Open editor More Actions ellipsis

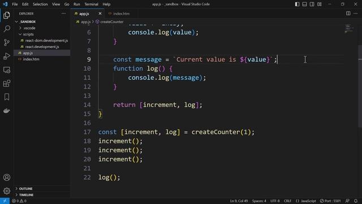356,14
